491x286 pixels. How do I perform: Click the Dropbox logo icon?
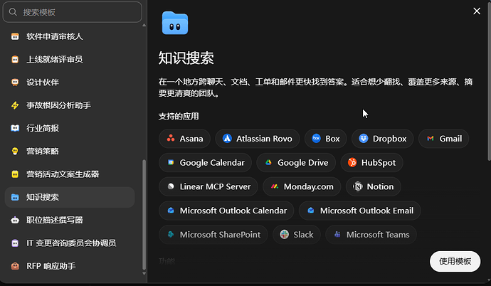click(364, 138)
